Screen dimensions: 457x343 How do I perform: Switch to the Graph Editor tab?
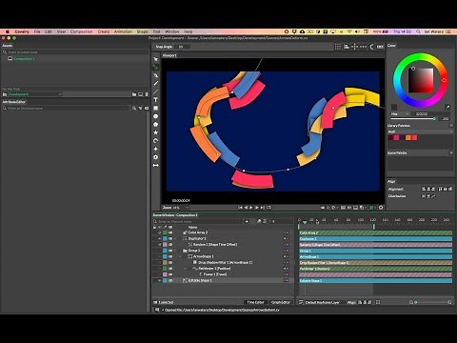pos(281,302)
